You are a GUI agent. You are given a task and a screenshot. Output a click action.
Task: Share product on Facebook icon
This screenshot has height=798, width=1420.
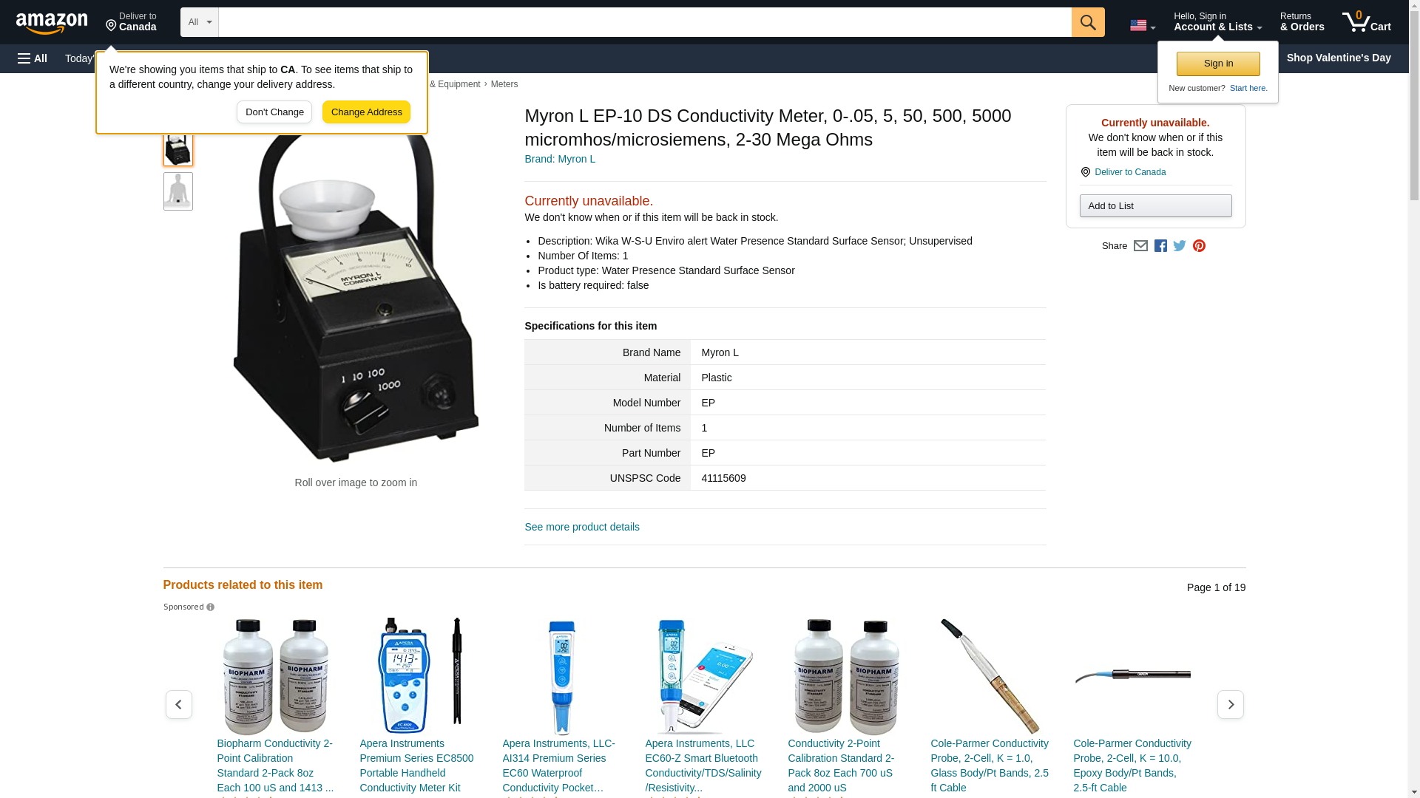tap(1160, 246)
